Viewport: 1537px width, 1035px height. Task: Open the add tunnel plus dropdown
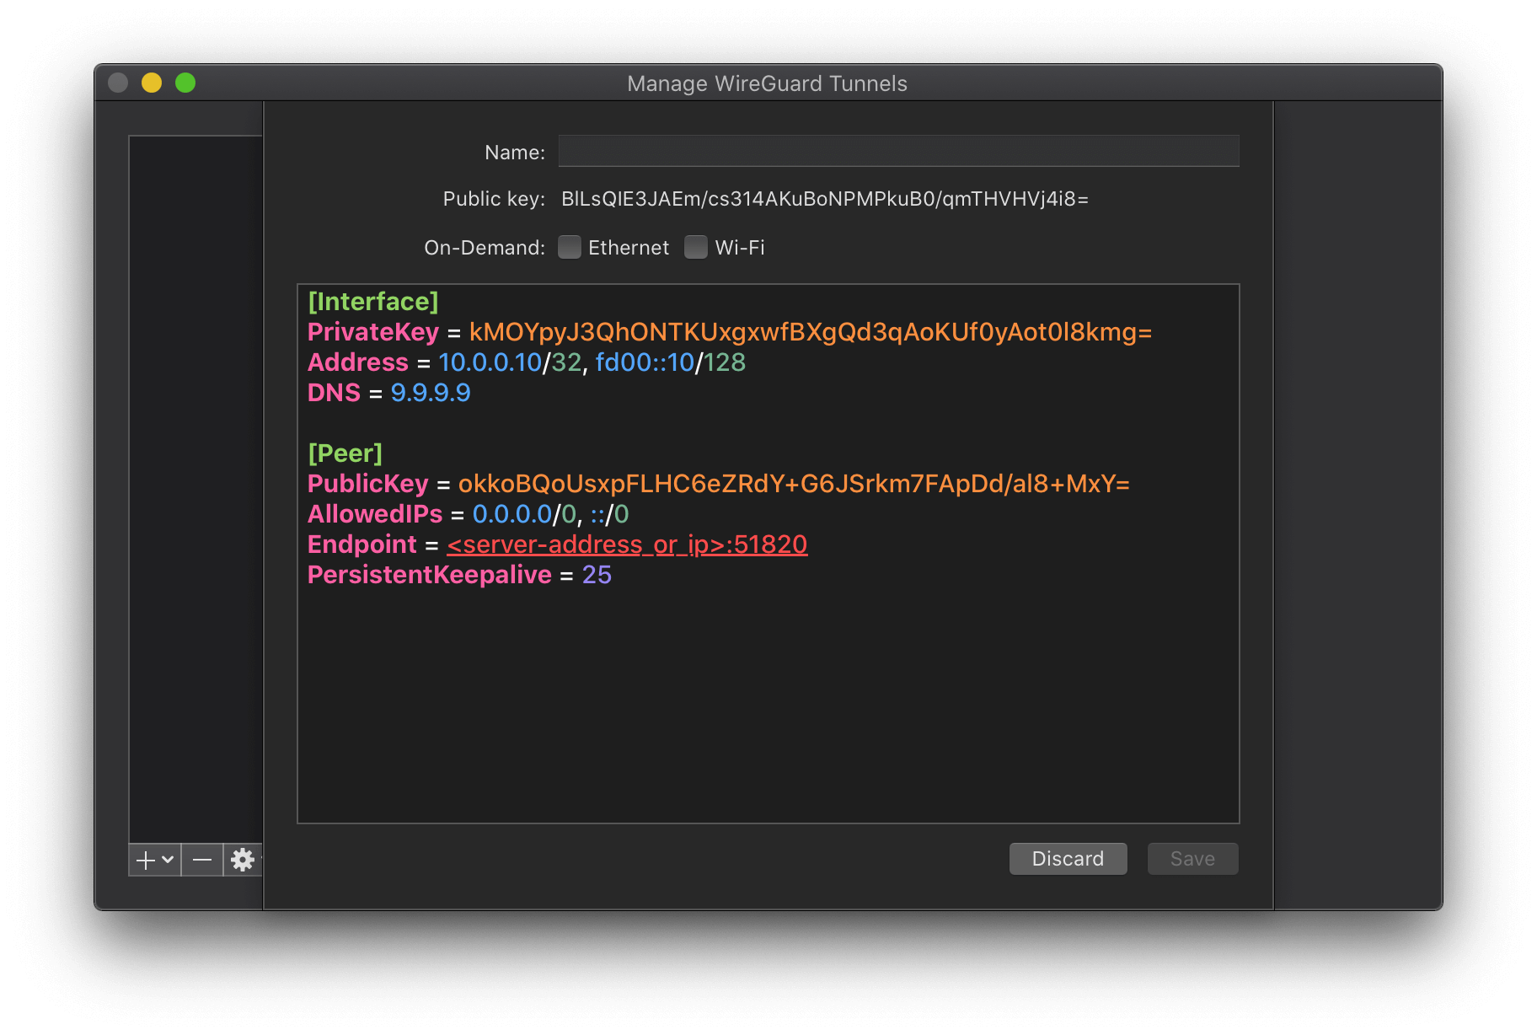click(155, 860)
